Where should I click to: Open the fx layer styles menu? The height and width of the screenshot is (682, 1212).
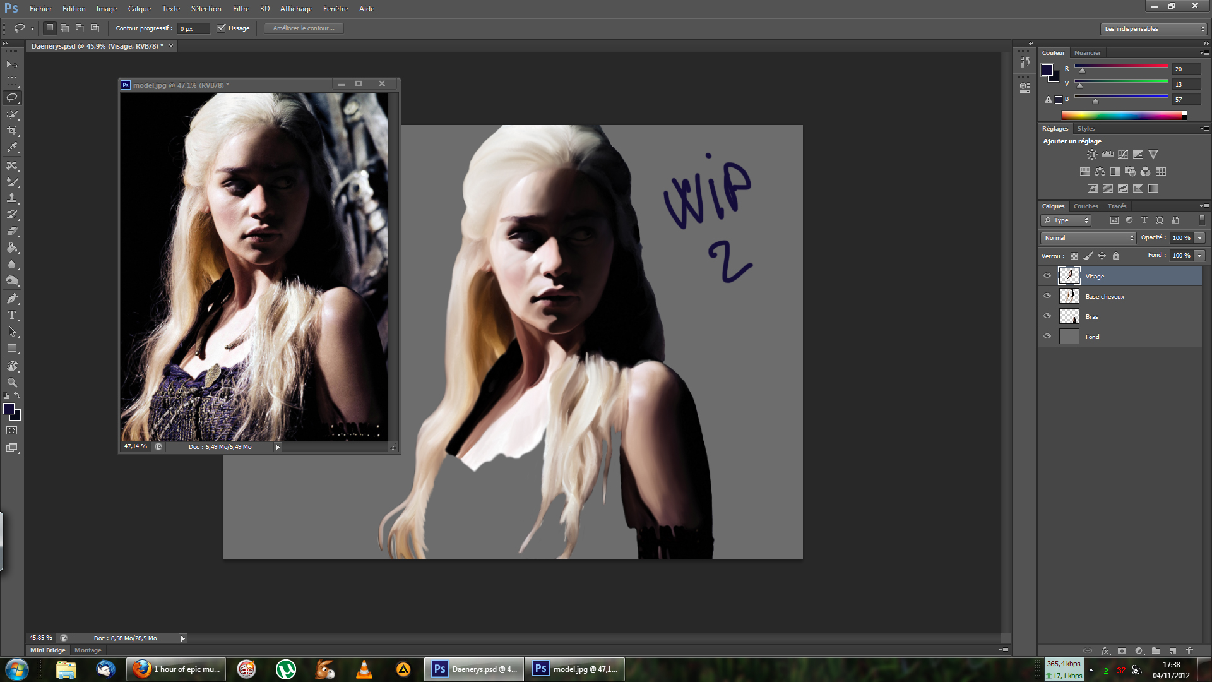[x=1105, y=651]
